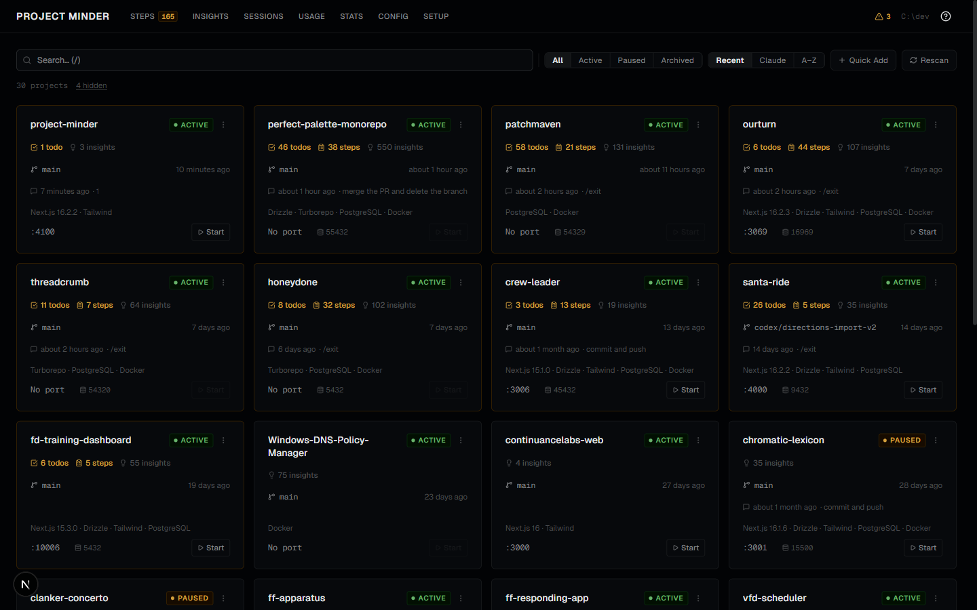Click the chat bubble icon on crew-leader
Image resolution: width=977 pixels, height=610 pixels.
[x=508, y=349]
